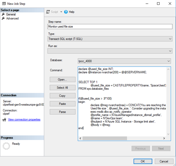The width and height of the screenshot is (176, 166).
Task: Click the Parse button
Action: pos(63,112)
